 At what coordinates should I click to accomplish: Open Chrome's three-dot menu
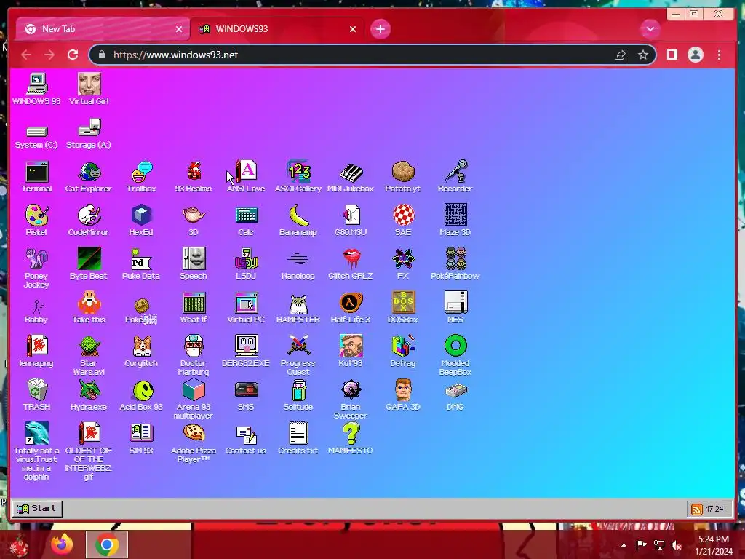[x=719, y=55]
